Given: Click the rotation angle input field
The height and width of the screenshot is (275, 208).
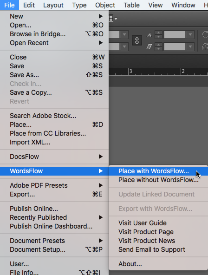Looking at the screenshot, I should click(x=175, y=35).
